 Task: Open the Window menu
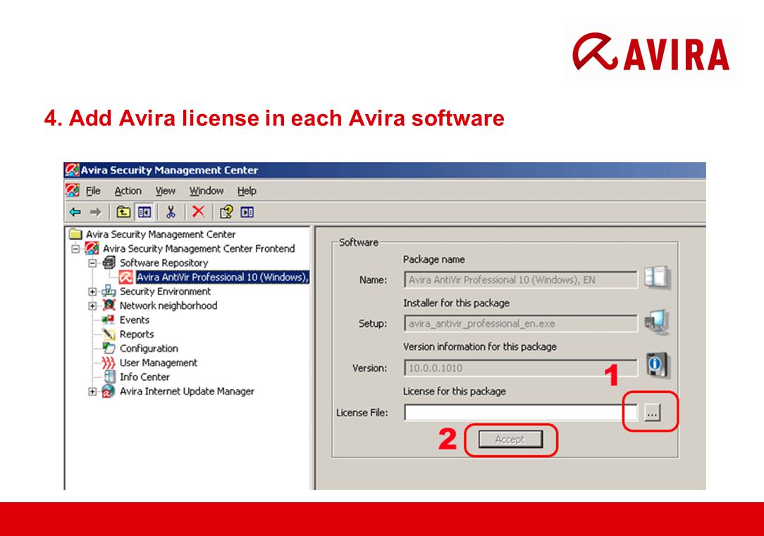tap(207, 191)
